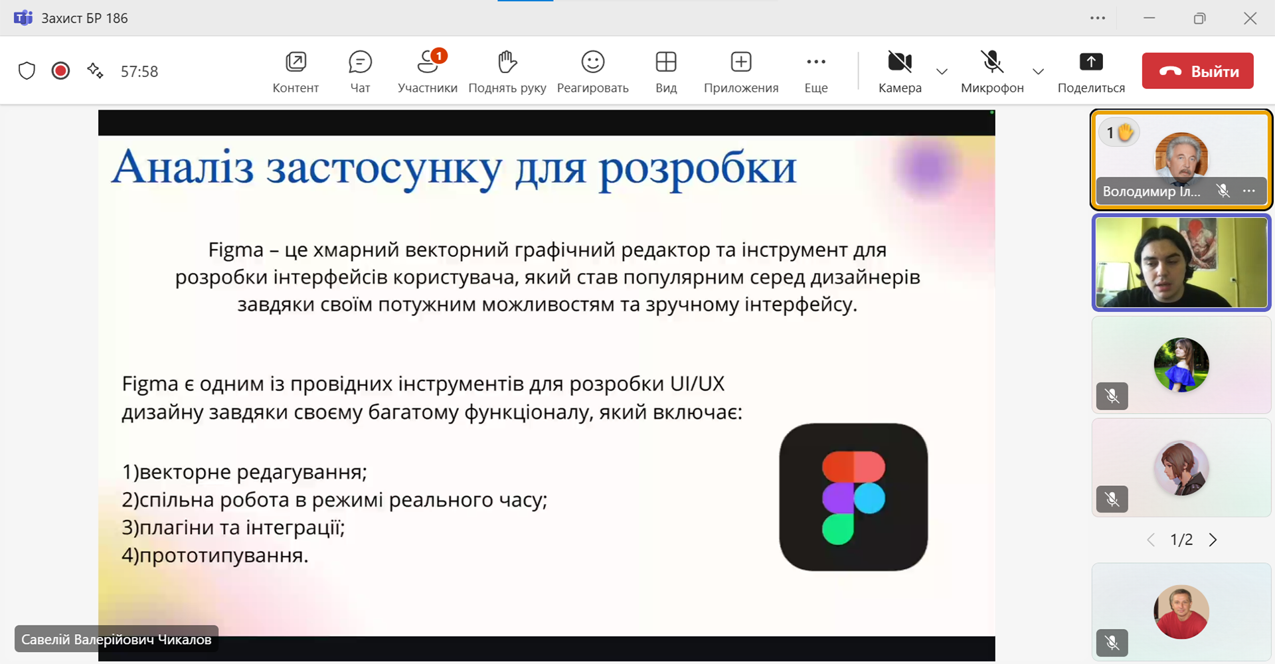Raise hand with Поднять руку
Image resolution: width=1275 pixels, height=664 pixels.
507,71
